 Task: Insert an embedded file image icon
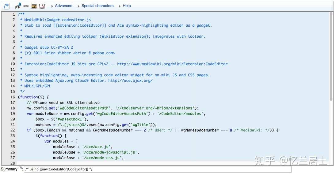tap(34, 6)
